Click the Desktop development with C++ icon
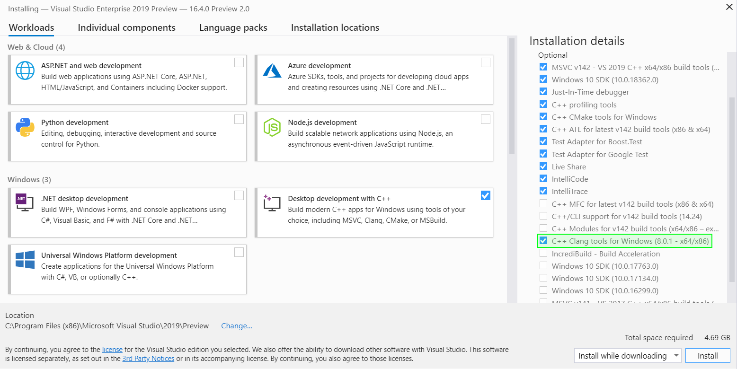The image size is (737, 369). pyautogui.click(x=272, y=203)
